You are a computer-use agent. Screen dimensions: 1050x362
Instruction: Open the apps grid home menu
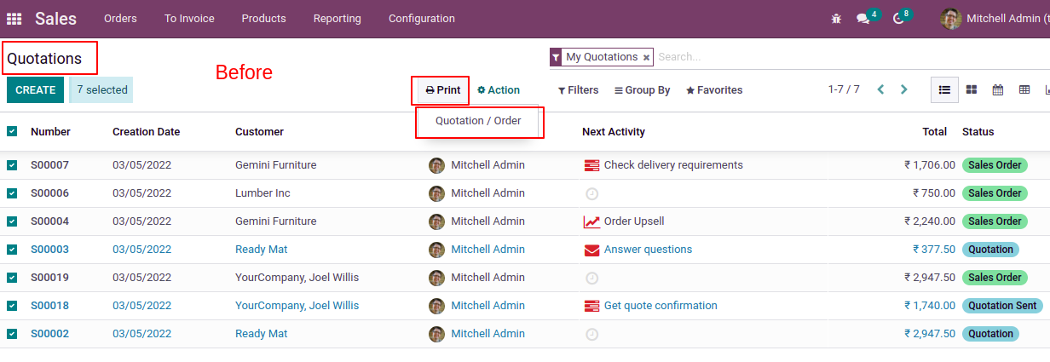tap(14, 19)
